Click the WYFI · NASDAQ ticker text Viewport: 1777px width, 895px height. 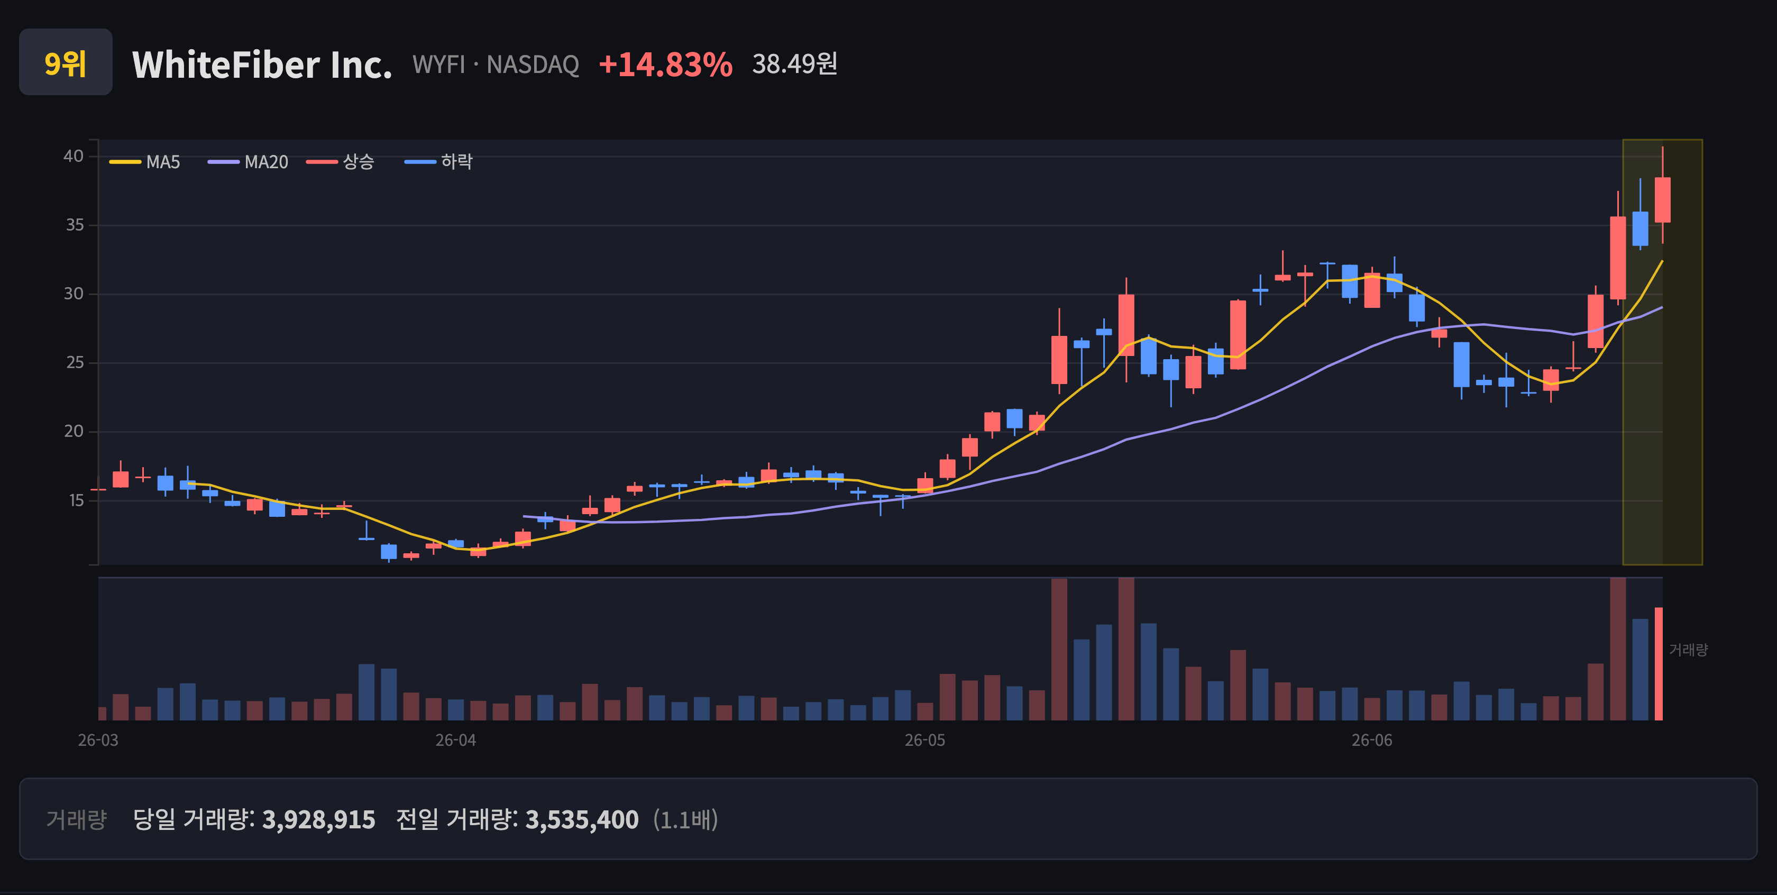496,65
